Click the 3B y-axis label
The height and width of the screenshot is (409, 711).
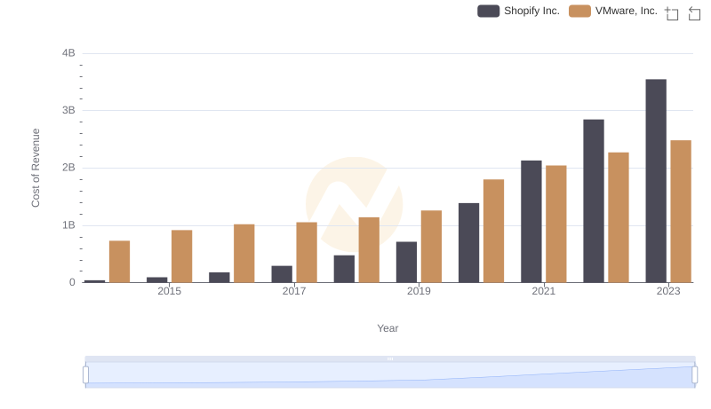pyautogui.click(x=68, y=110)
